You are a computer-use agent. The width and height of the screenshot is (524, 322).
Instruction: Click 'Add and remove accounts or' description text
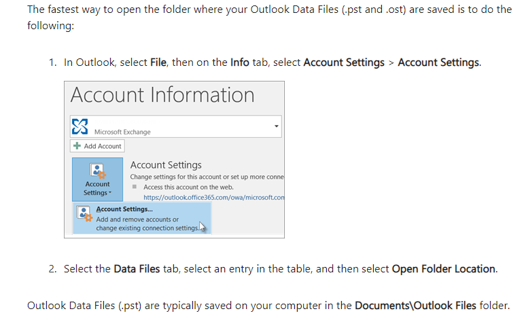137,219
